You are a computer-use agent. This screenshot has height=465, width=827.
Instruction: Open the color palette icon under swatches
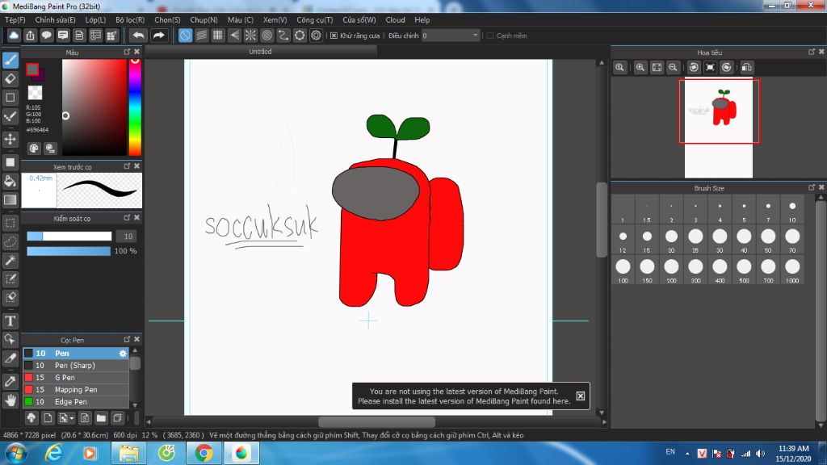34,149
